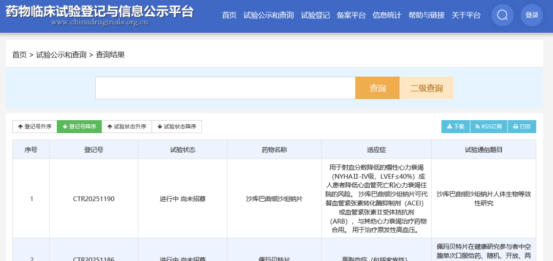This screenshot has width=553, height=261.
Task: Open registration number CTR20251190
Action: click(x=94, y=199)
